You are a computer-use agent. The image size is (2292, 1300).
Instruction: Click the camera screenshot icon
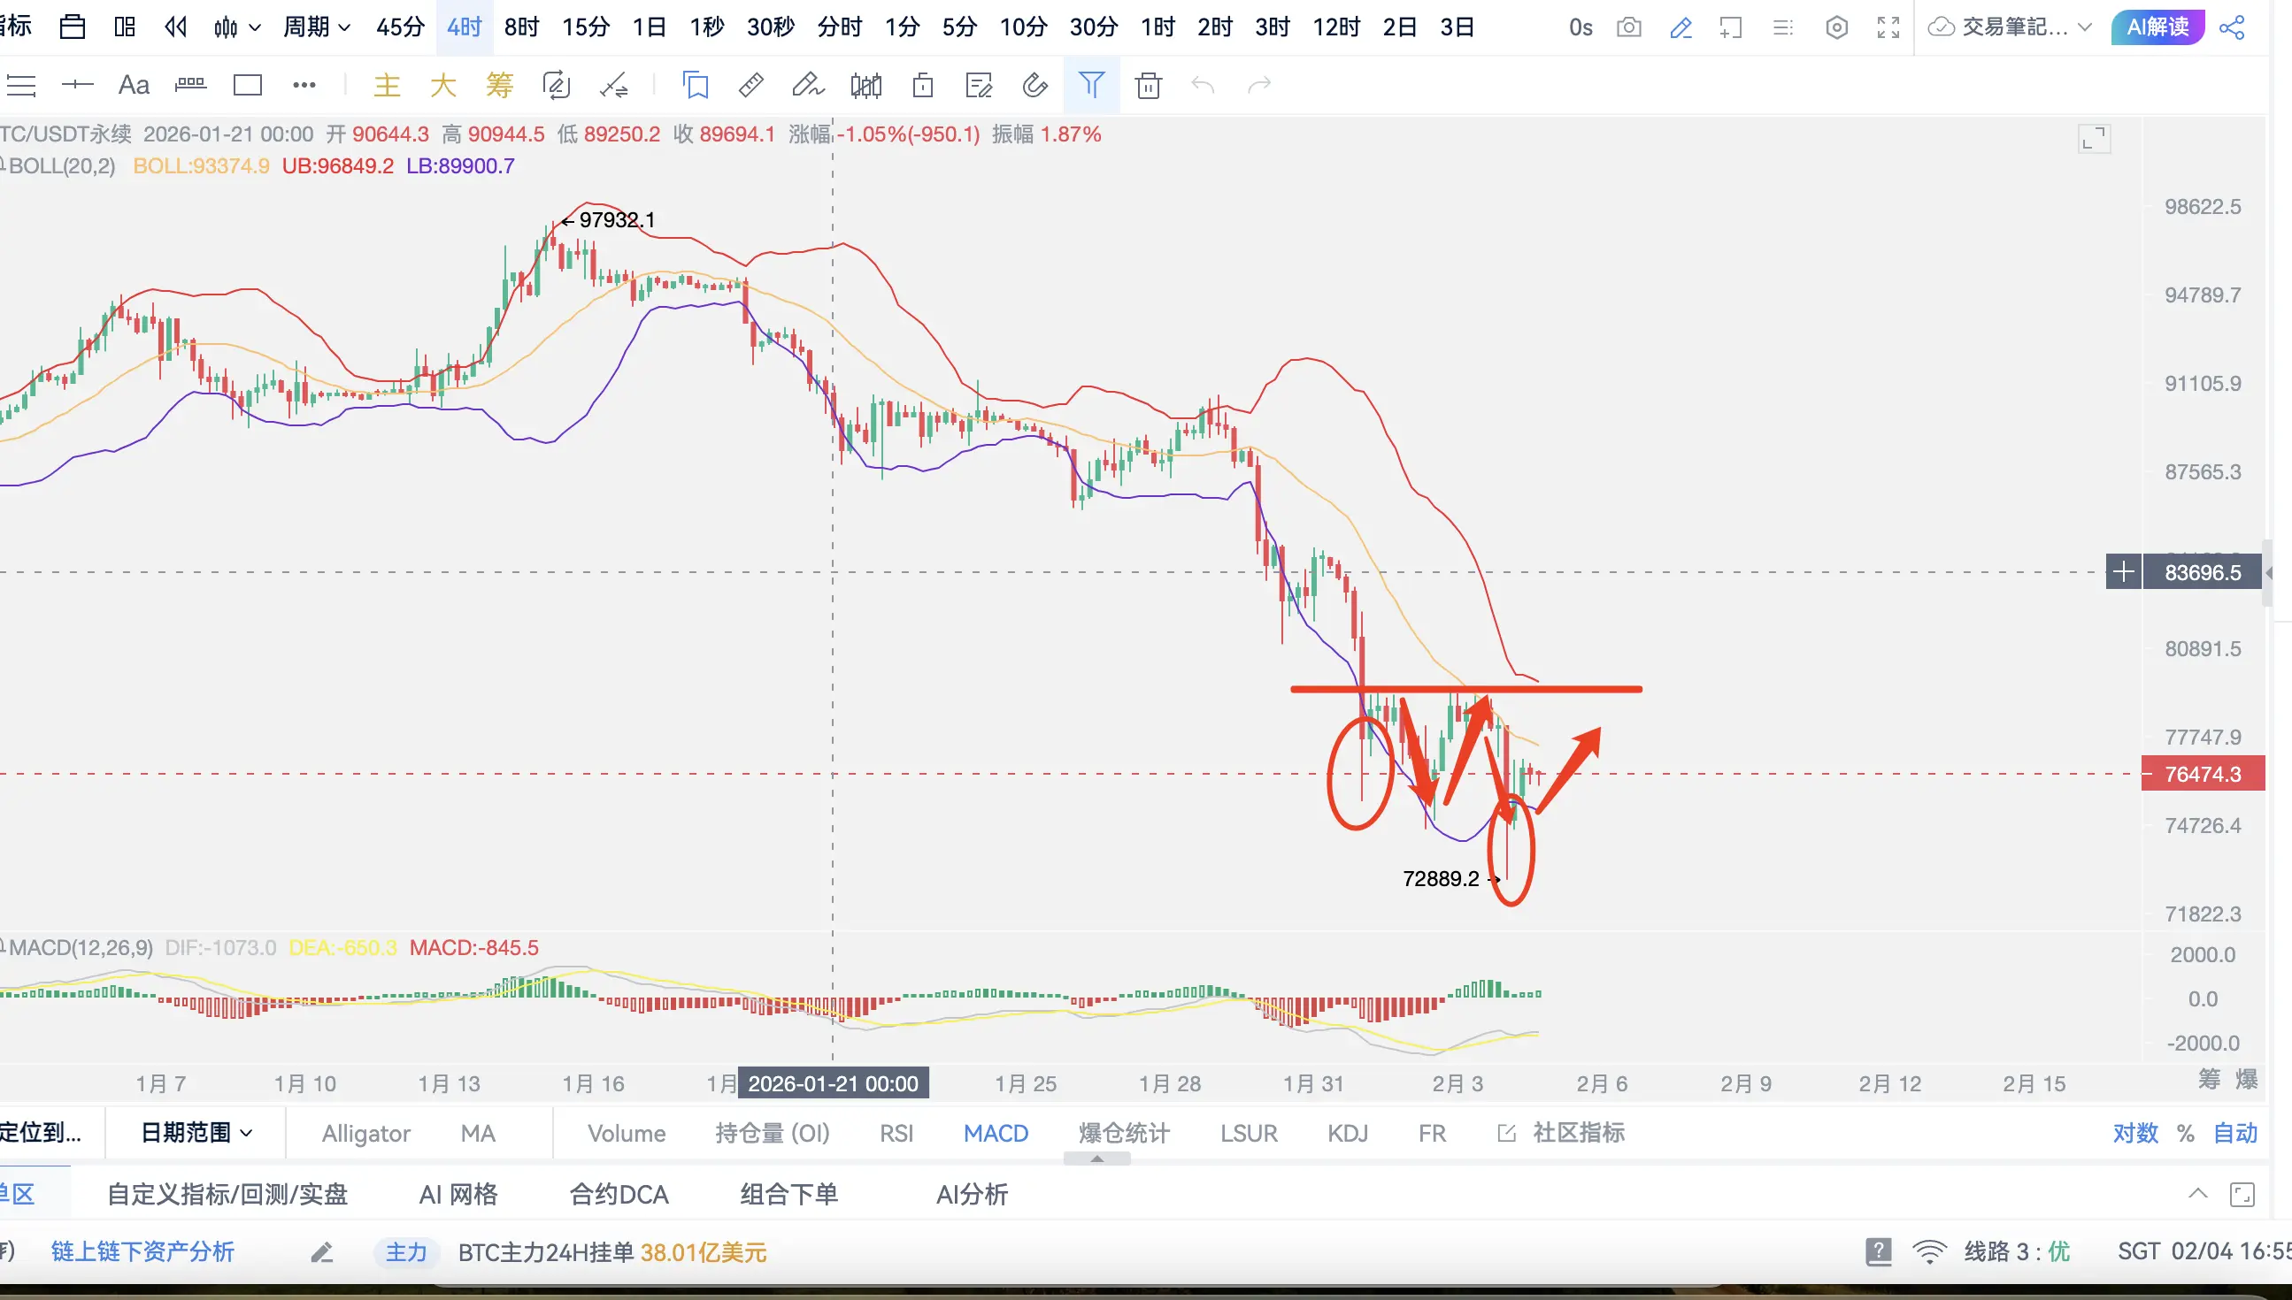click(x=1628, y=27)
